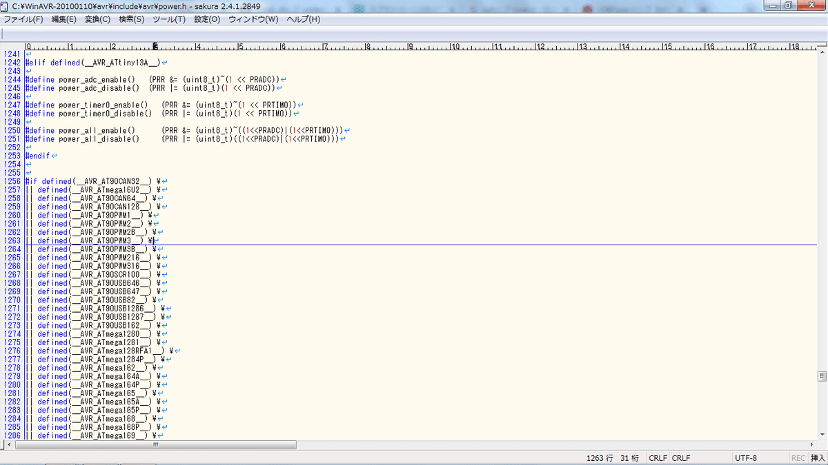Open the ツール(T) menu
The width and height of the screenshot is (828, 465).
tap(169, 19)
